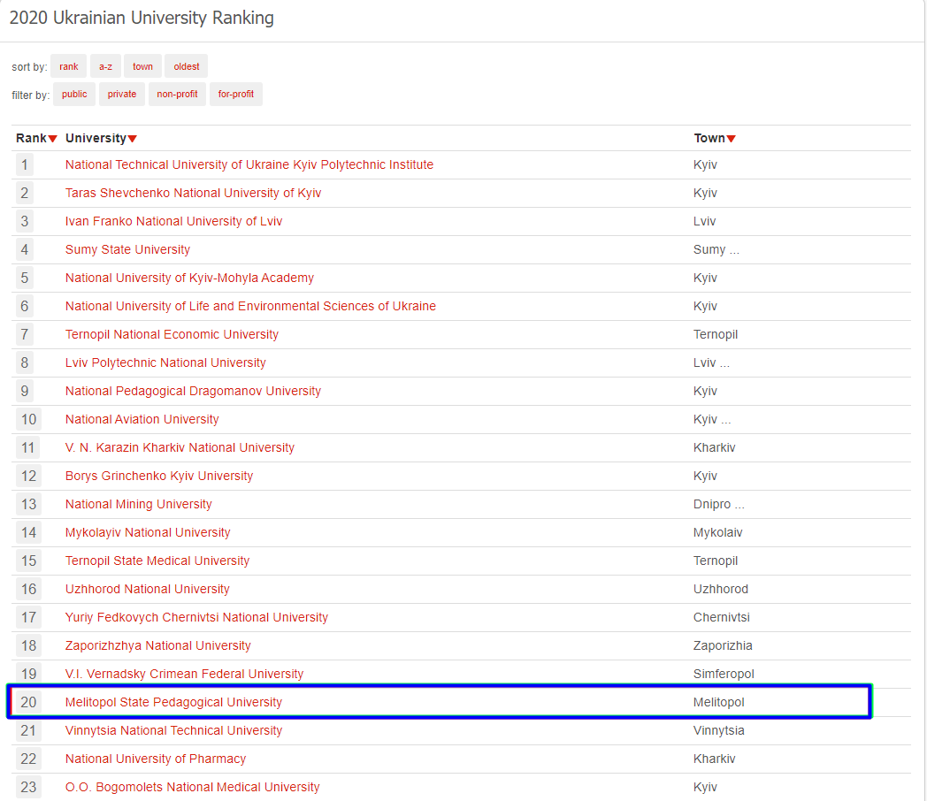Sort the list by rank button
This screenshot has width=927, height=801.
click(69, 66)
